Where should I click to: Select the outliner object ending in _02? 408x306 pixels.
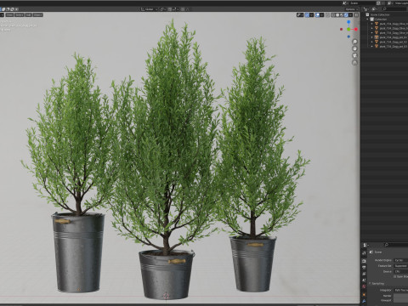394,42
